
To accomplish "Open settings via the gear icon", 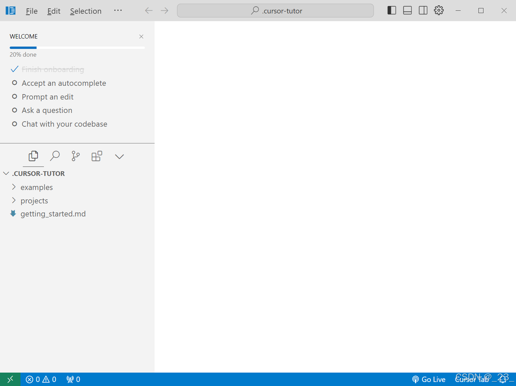I will click(439, 10).
